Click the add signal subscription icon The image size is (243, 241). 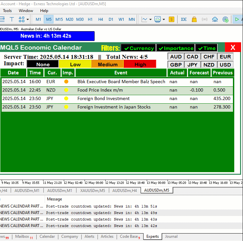pyautogui.click(x=225, y=19)
